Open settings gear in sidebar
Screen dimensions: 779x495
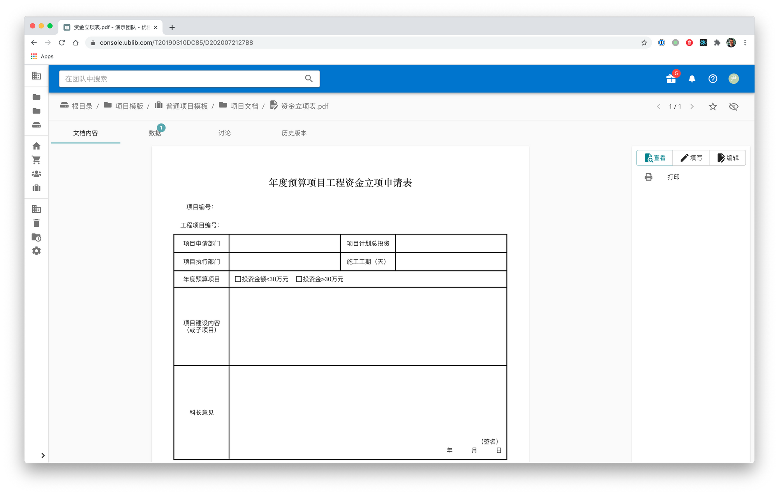(x=36, y=251)
